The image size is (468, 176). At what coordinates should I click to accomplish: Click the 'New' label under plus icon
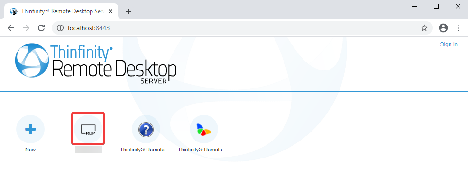click(x=30, y=150)
